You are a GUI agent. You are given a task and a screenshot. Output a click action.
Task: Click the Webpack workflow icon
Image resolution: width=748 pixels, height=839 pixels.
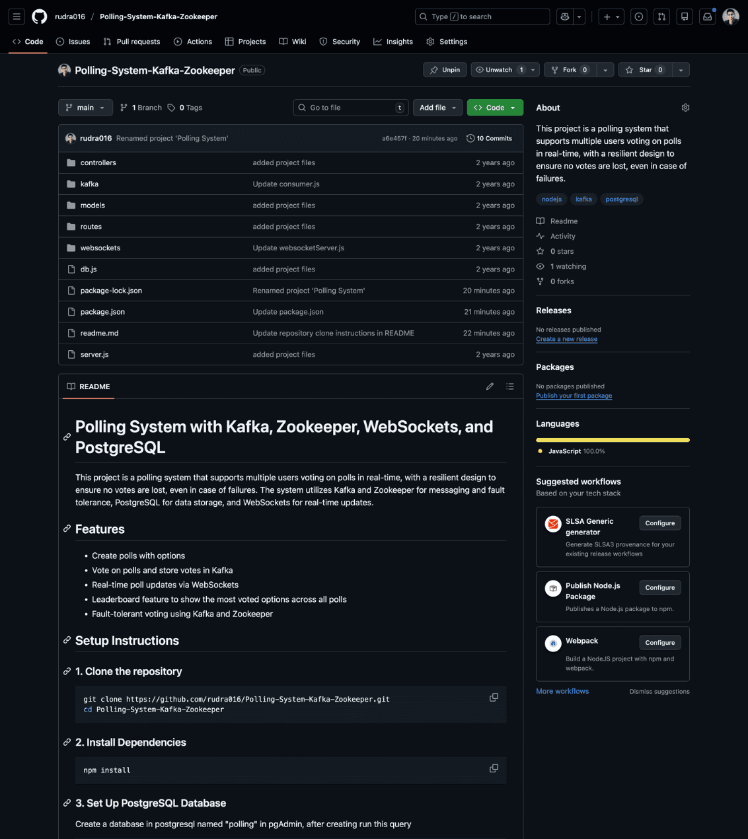pos(553,643)
